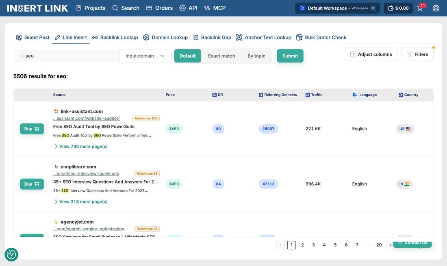Click the wallet balance $0.00 button

tap(398, 8)
